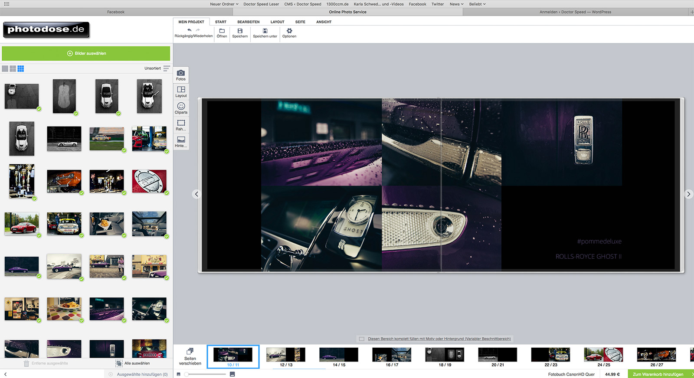Viewport: 694px width, 378px height.
Task: Go to the previous spread arrow
Action: click(196, 194)
